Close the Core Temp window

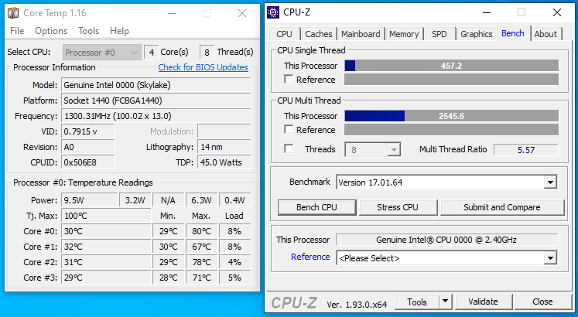241,13
